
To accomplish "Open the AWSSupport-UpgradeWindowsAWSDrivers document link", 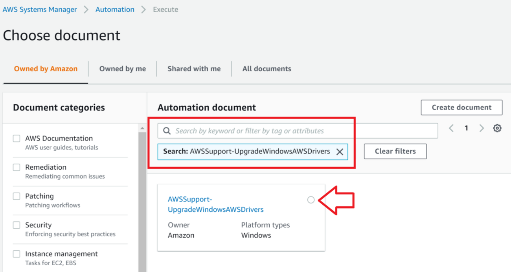I will click(215, 204).
